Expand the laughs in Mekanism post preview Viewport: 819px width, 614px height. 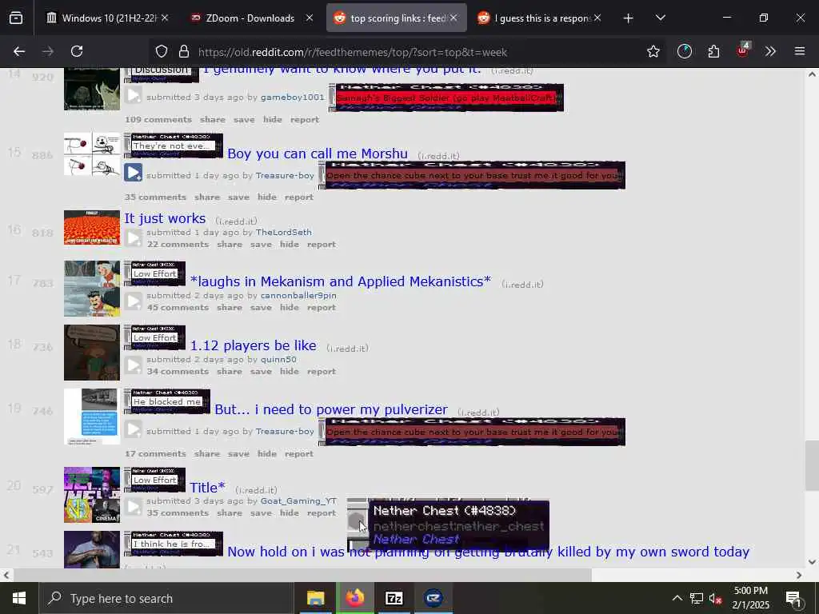click(134, 301)
